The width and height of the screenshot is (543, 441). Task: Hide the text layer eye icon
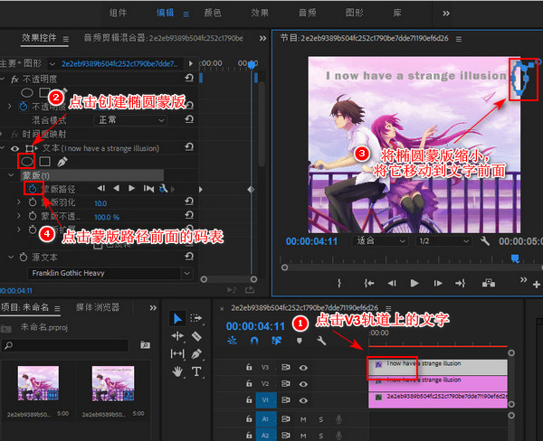pyautogui.click(x=14, y=149)
